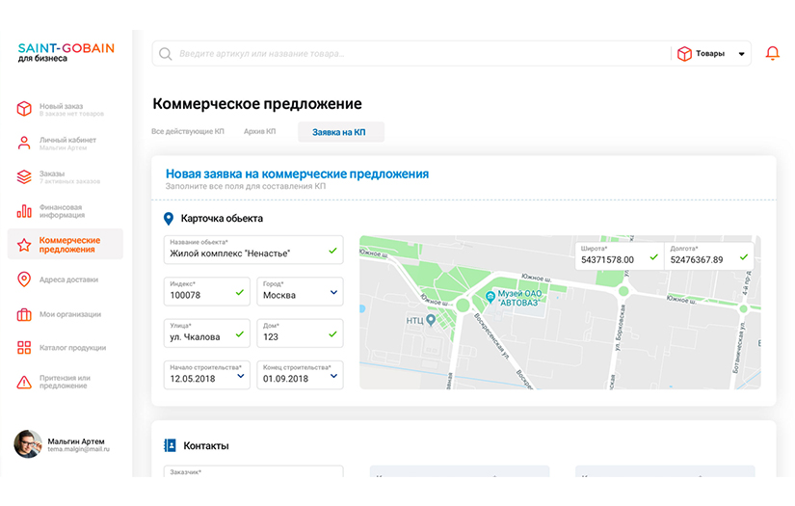Screen dimensions: 795x506
Task: Edit the Широта value 54371578.00
Action: click(x=620, y=255)
